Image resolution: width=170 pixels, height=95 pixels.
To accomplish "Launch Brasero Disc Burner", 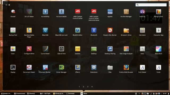I will [110, 32].
